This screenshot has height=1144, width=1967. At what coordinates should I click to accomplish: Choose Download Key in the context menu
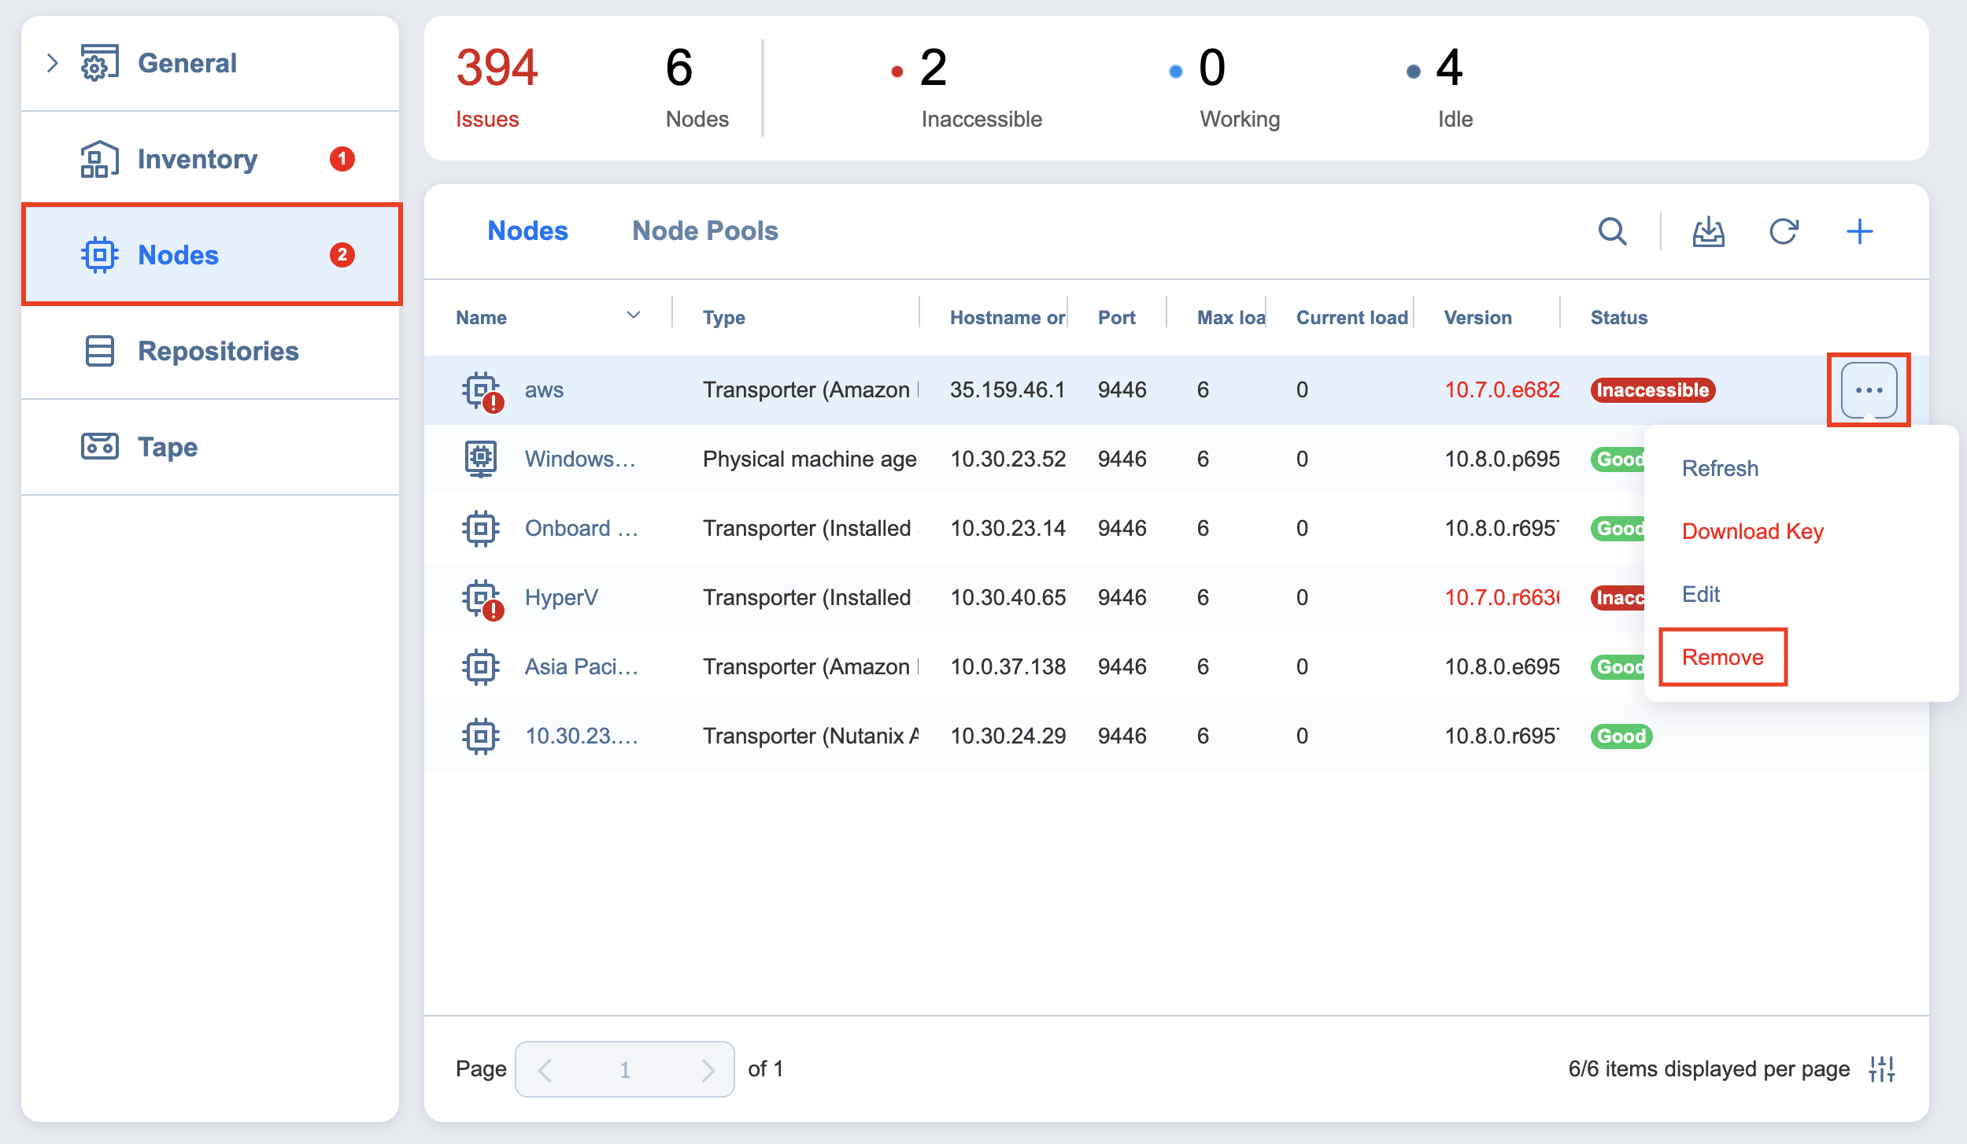click(x=1752, y=531)
